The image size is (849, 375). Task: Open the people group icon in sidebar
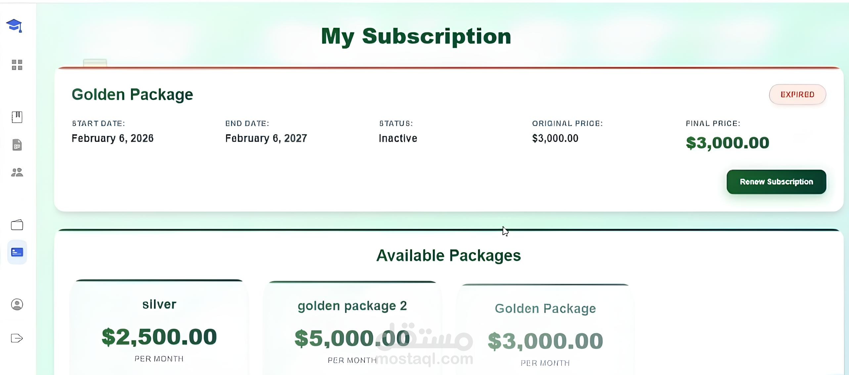coord(17,172)
